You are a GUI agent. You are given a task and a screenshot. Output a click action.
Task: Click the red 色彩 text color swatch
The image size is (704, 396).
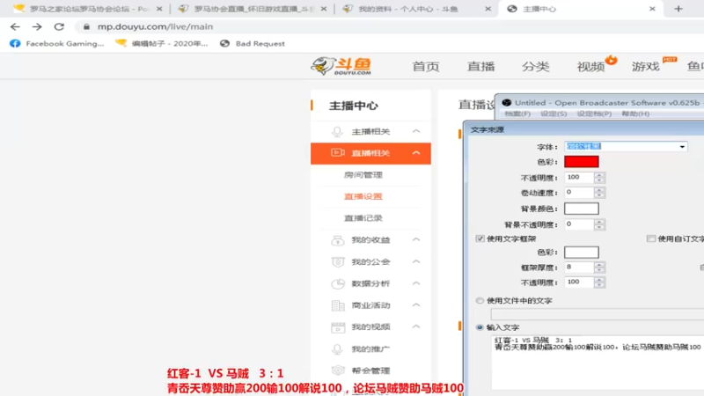pos(582,162)
